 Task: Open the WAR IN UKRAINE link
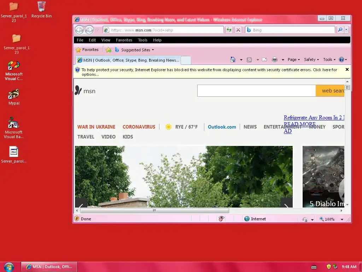(x=96, y=127)
